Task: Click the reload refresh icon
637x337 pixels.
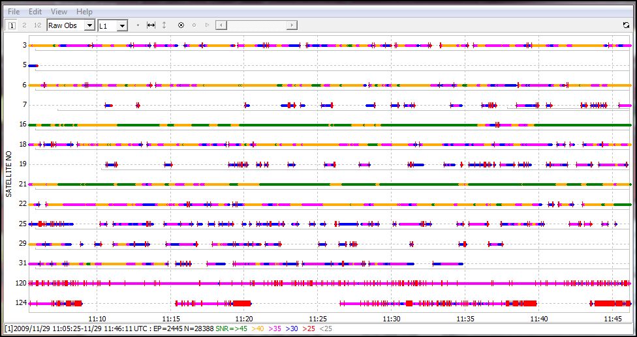Action: pyautogui.click(x=626, y=25)
